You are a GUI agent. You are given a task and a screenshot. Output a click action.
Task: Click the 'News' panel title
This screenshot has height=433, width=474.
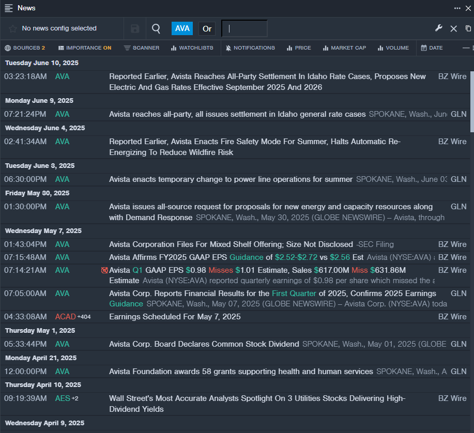click(26, 8)
